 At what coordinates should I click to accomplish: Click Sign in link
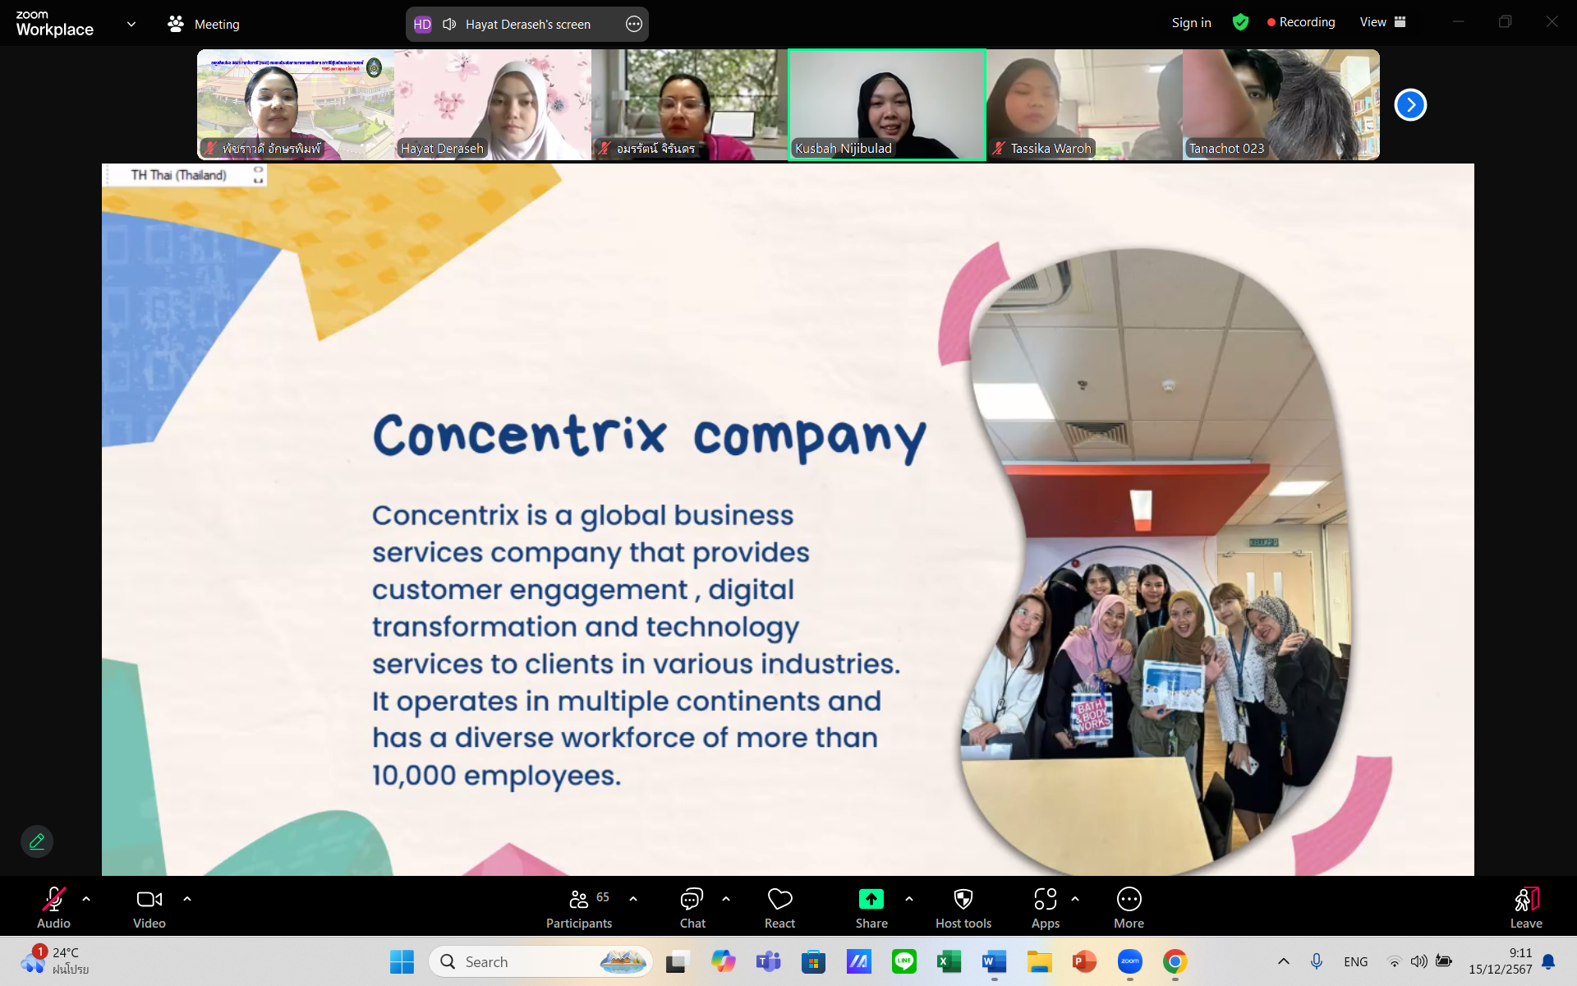coord(1191,22)
